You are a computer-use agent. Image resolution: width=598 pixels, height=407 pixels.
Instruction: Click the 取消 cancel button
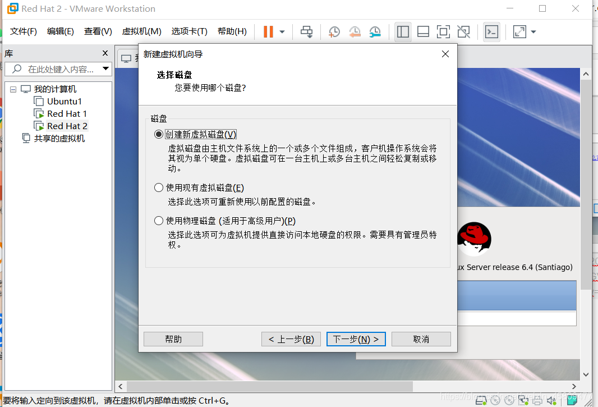[421, 339]
